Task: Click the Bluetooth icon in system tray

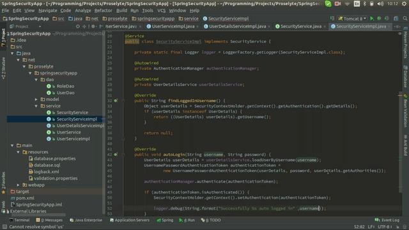Action: (x=365, y=4)
